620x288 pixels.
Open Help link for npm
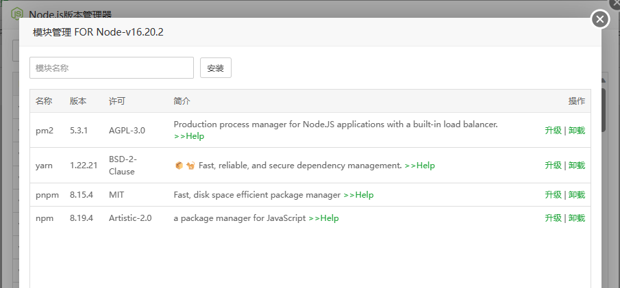click(x=323, y=218)
